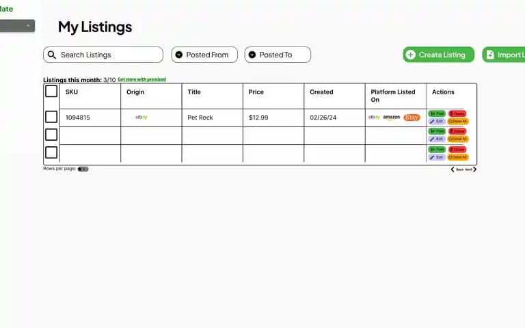Click the eBay logo under Platform Listed On

(x=374, y=118)
